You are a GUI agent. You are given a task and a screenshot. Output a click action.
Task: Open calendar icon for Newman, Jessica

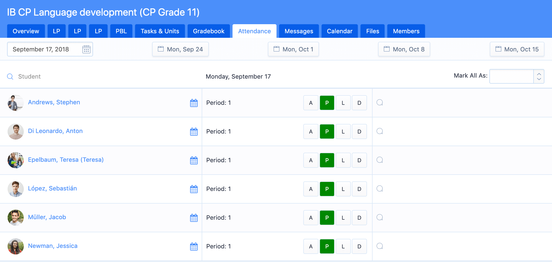tap(194, 246)
